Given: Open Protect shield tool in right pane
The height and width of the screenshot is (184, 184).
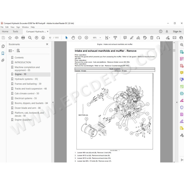Looking at the screenshot, I should click(182, 107).
